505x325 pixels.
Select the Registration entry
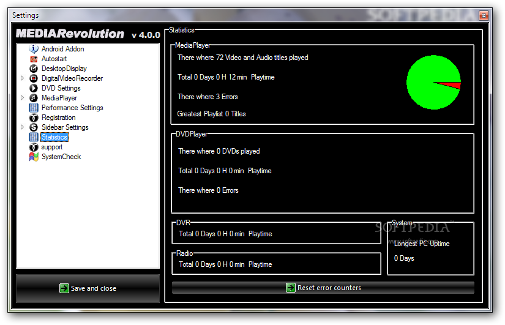pos(58,118)
